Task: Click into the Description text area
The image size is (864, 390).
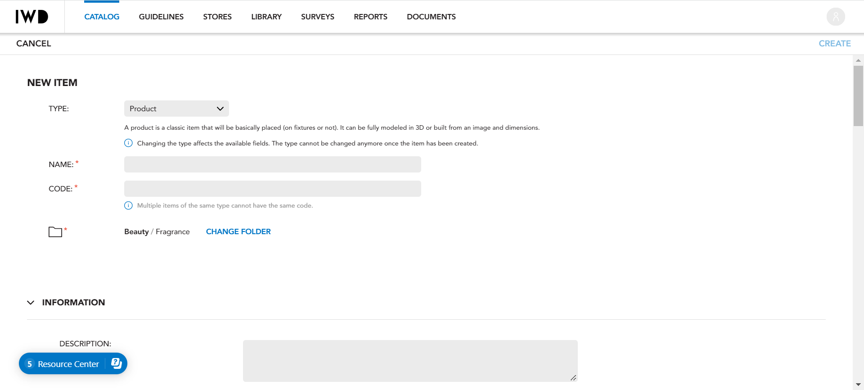Action: [x=410, y=361]
